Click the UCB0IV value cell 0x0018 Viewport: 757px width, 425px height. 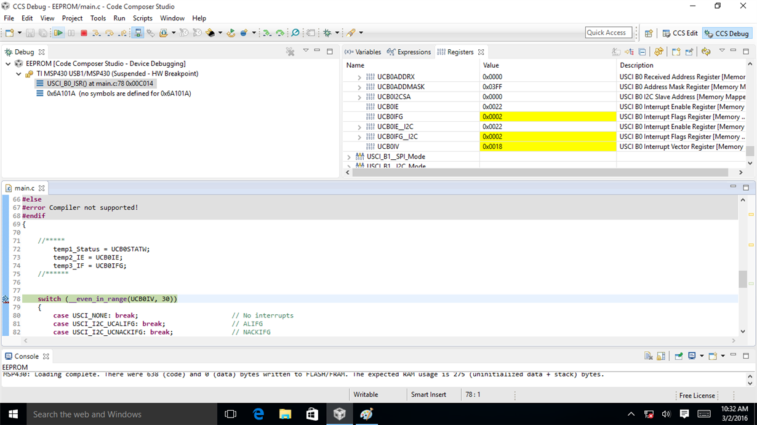pos(548,146)
